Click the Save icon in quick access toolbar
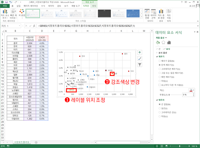This screenshot has width=200, height=148. 6,2
